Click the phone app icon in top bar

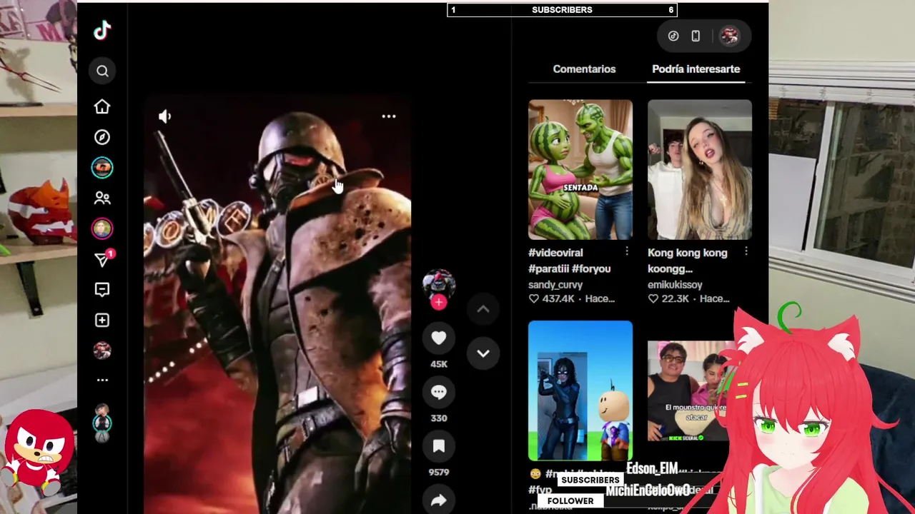[696, 36]
